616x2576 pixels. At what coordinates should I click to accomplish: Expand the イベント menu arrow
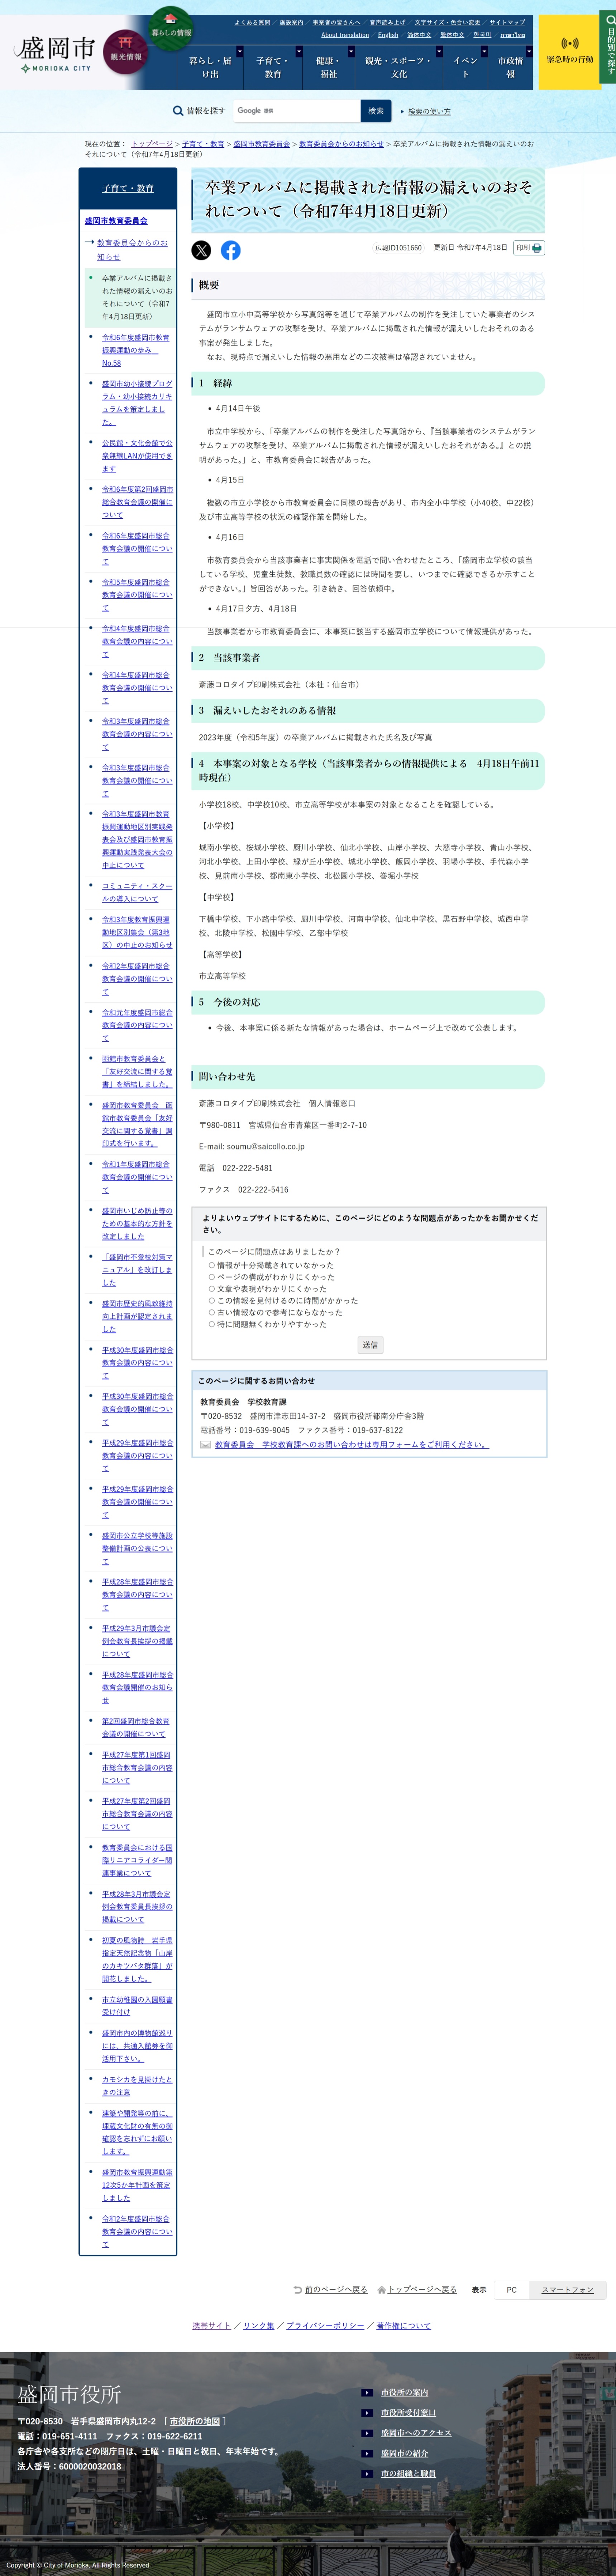click(484, 51)
